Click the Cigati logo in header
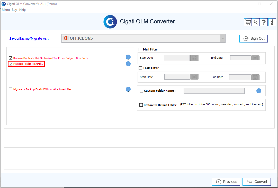 tap(110, 22)
